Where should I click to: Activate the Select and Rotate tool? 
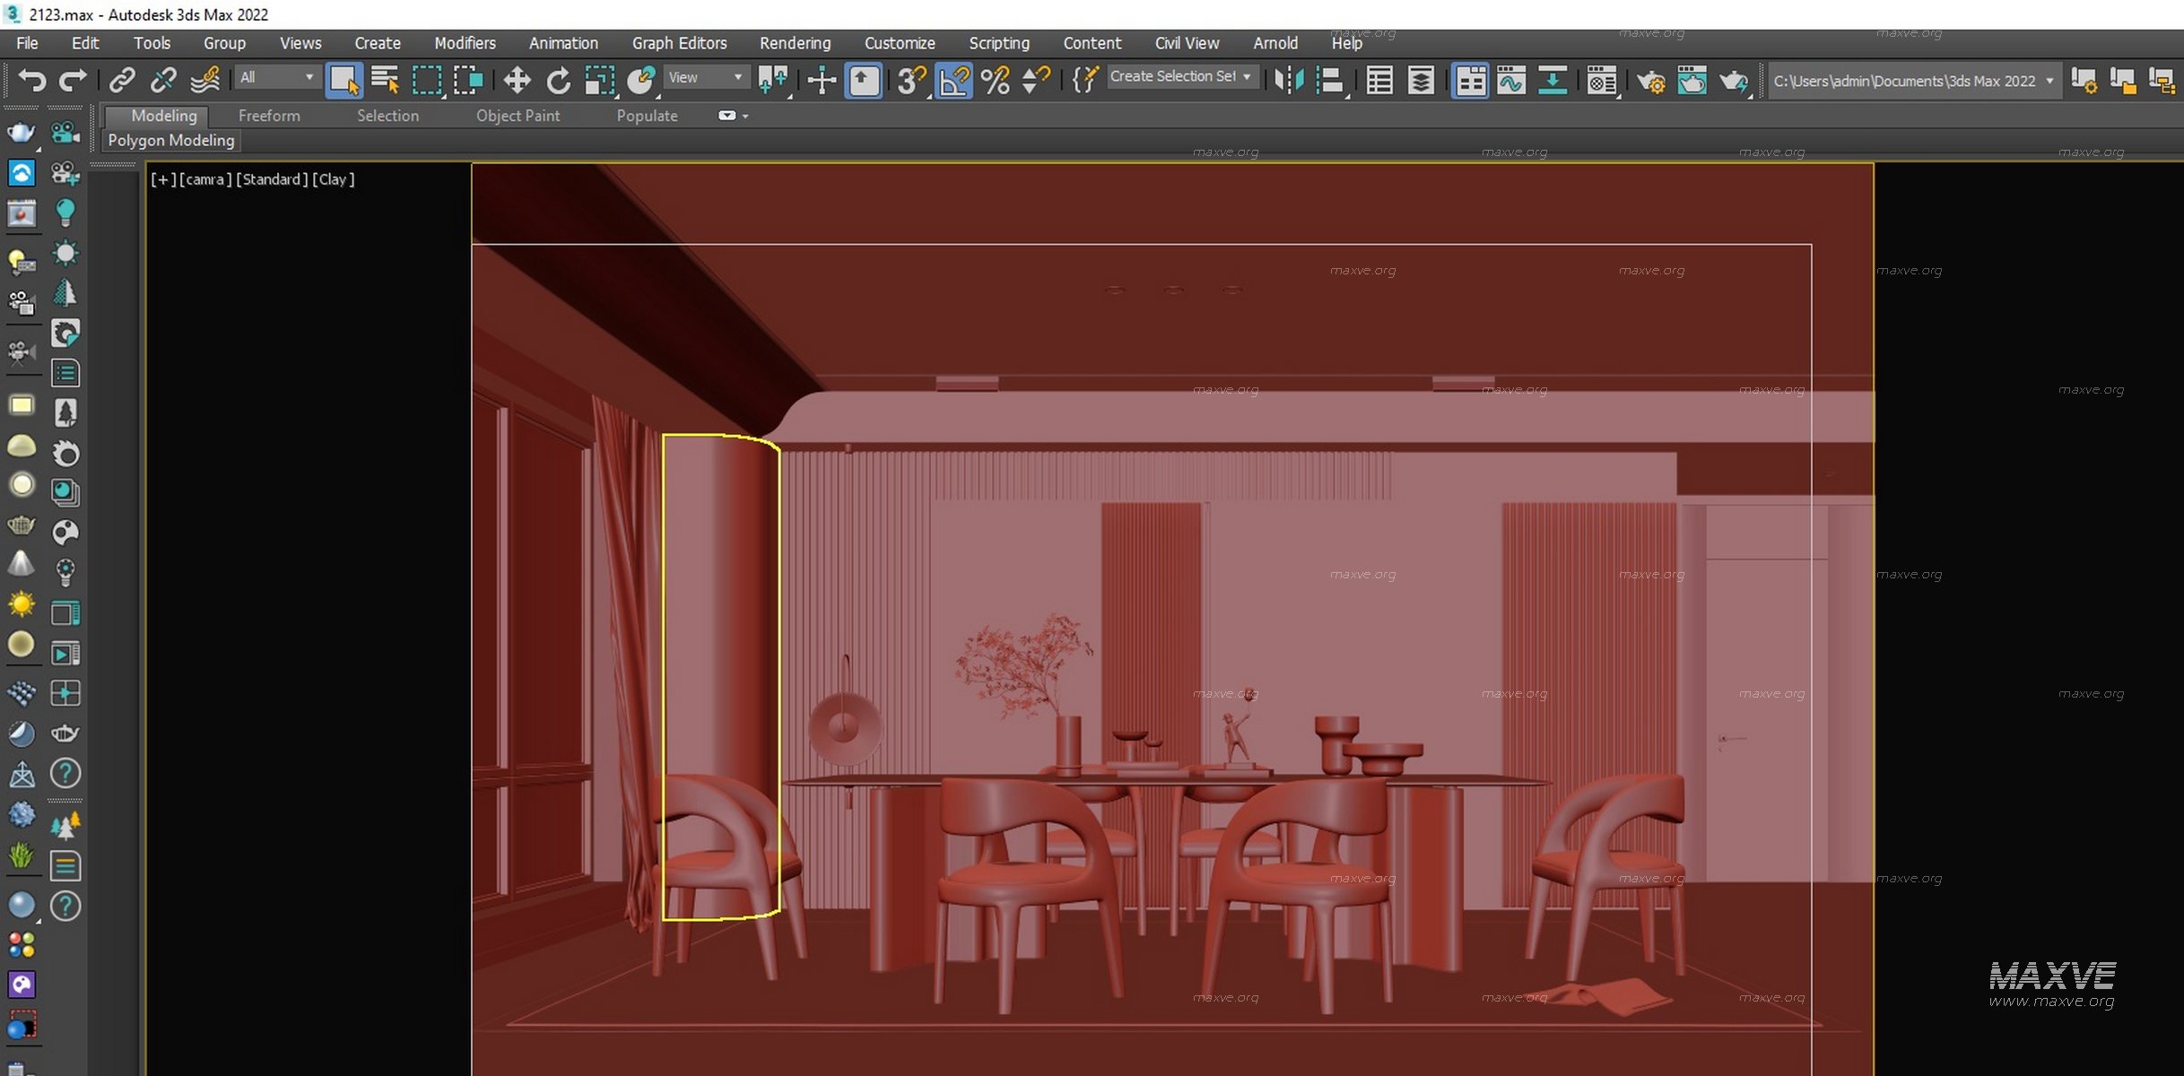pyautogui.click(x=558, y=79)
